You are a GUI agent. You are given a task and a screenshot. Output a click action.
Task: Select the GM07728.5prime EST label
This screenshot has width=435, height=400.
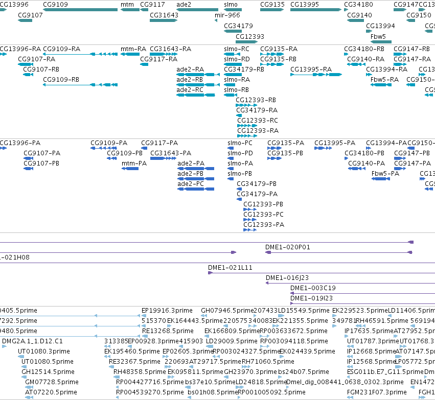click(52, 382)
